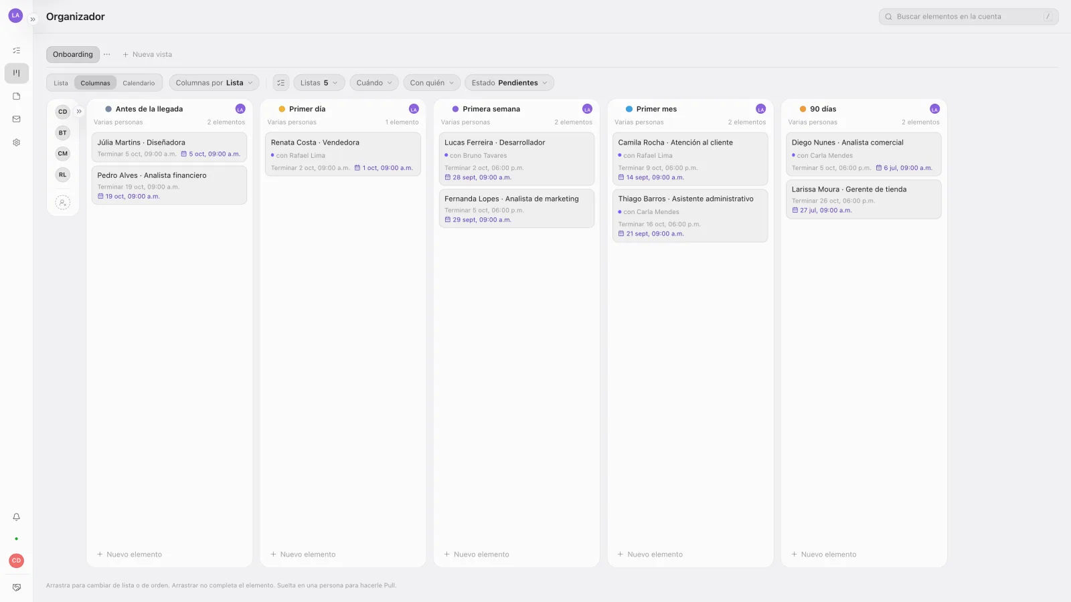Open the Estado Pendientes dropdown

[509, 83]
